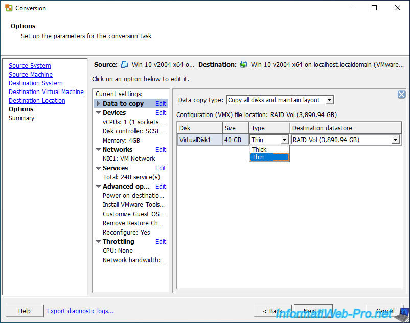Open the Data copy type dropdown
The height and width of the screenshot is (323, 410).
tap(329, 100)
